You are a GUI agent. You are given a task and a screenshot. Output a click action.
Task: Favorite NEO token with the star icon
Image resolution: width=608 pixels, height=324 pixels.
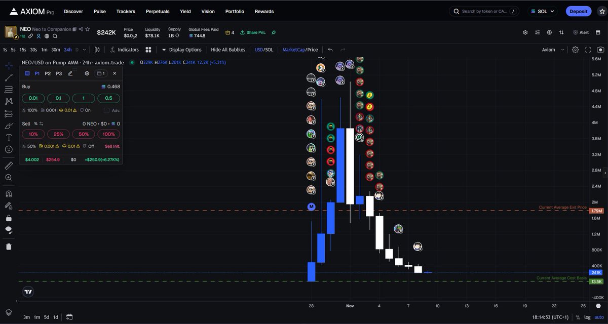(88, 29)
